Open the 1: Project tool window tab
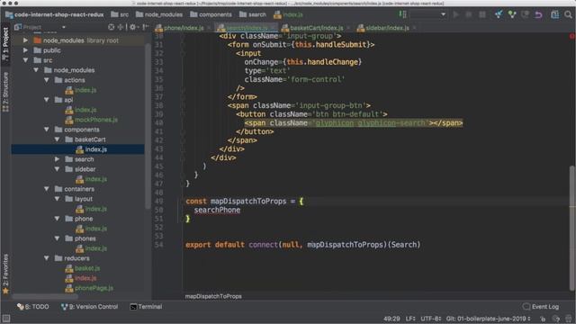576x324 pixels. [x=5, y=44]
